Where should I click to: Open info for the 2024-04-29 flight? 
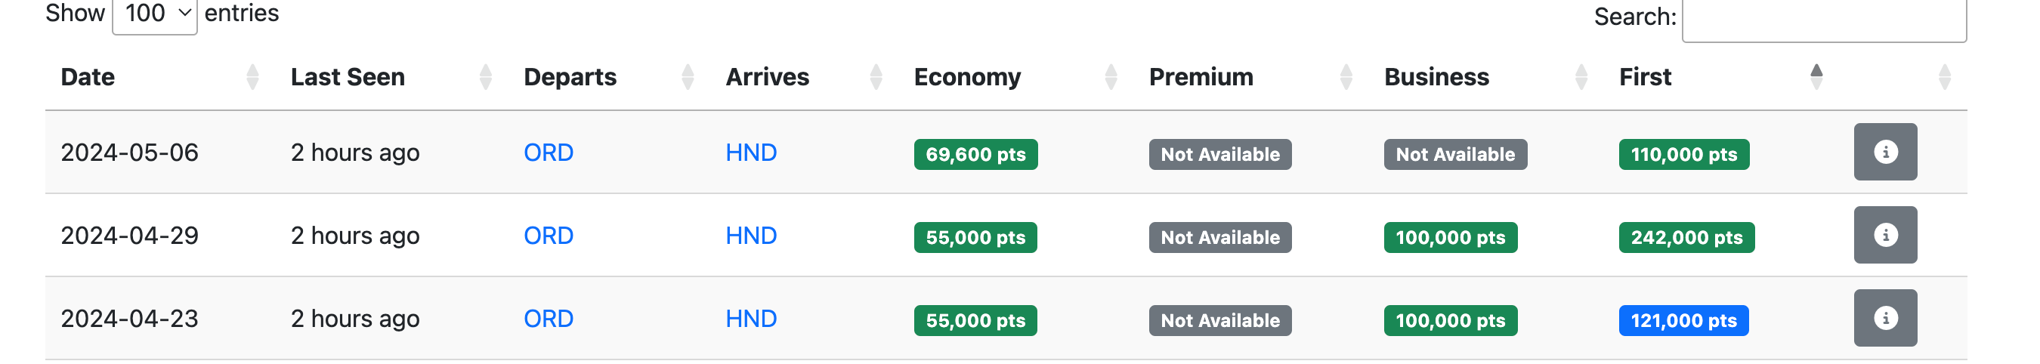pyautogui.click(x=1885, y=235)
